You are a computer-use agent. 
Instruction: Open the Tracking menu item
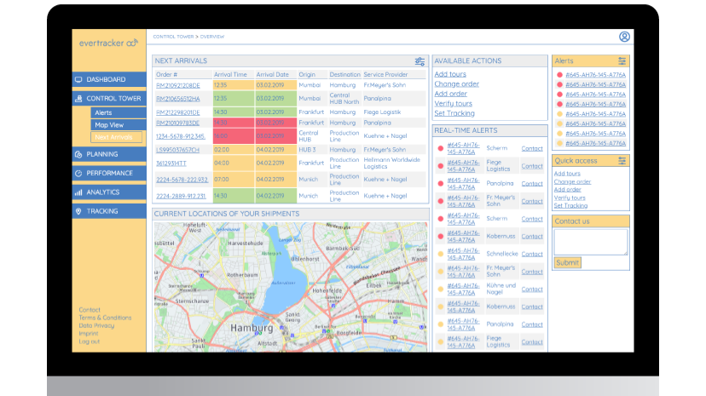(109, 211)
